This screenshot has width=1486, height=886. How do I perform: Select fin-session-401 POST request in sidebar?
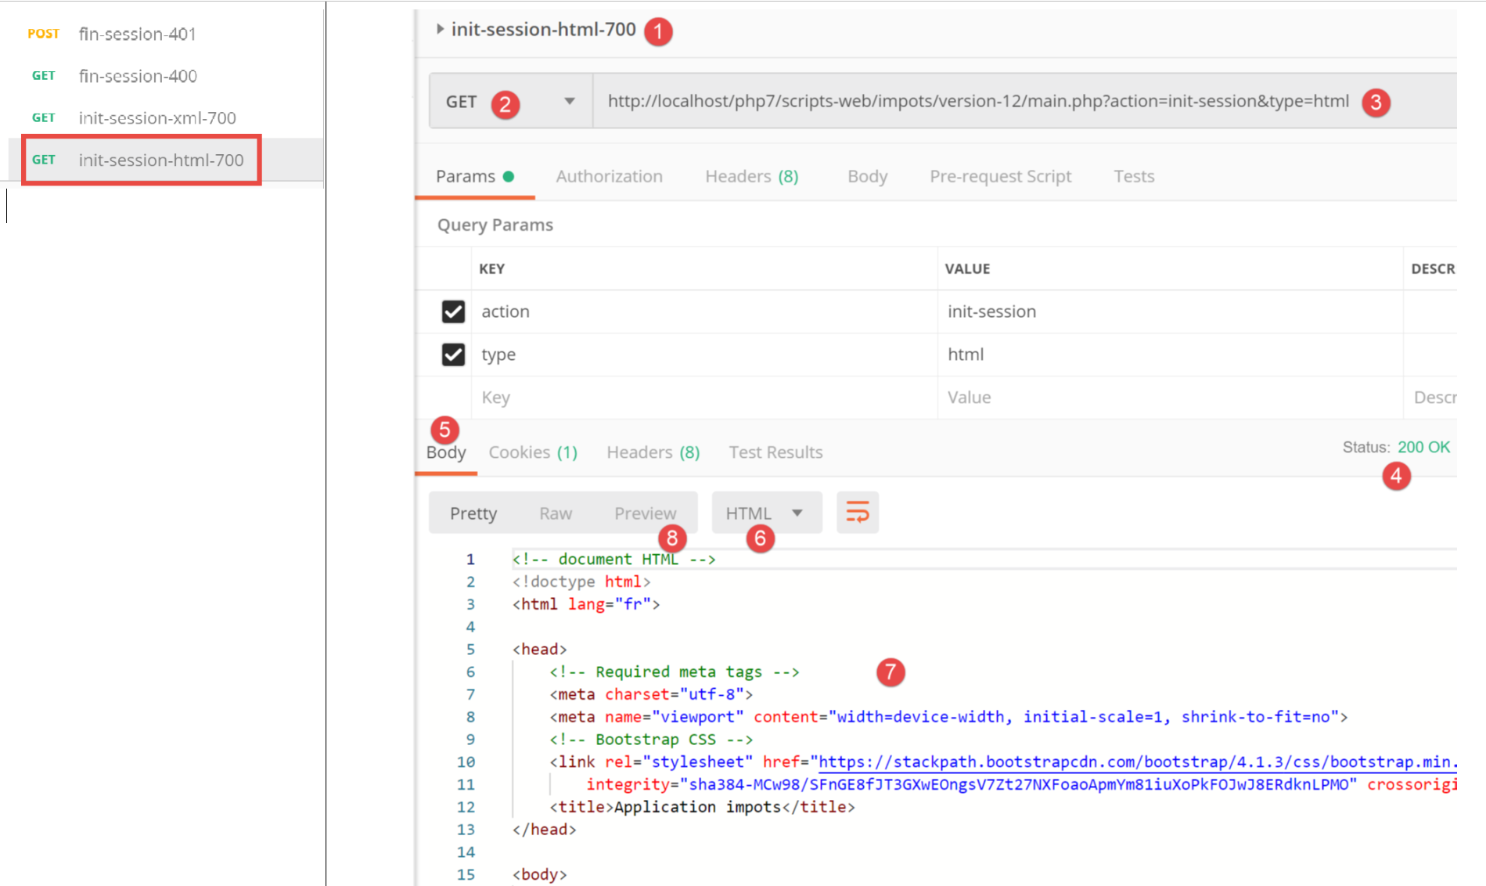pos(137,34)
